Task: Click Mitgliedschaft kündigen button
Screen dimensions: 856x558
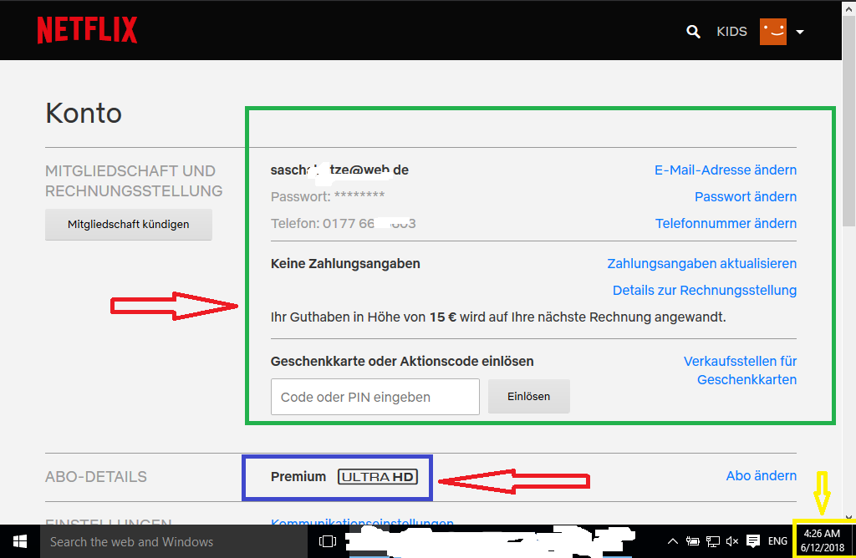Action: [x=128, y=224]
